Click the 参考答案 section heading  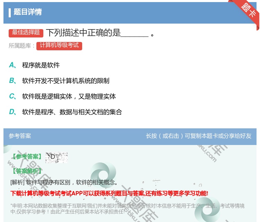pyautogui.click(x=20, y=136)
